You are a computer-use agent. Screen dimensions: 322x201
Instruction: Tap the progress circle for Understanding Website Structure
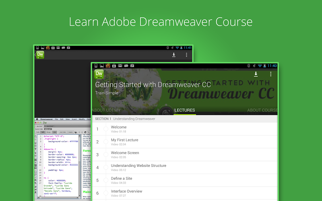tap(106, 167)
